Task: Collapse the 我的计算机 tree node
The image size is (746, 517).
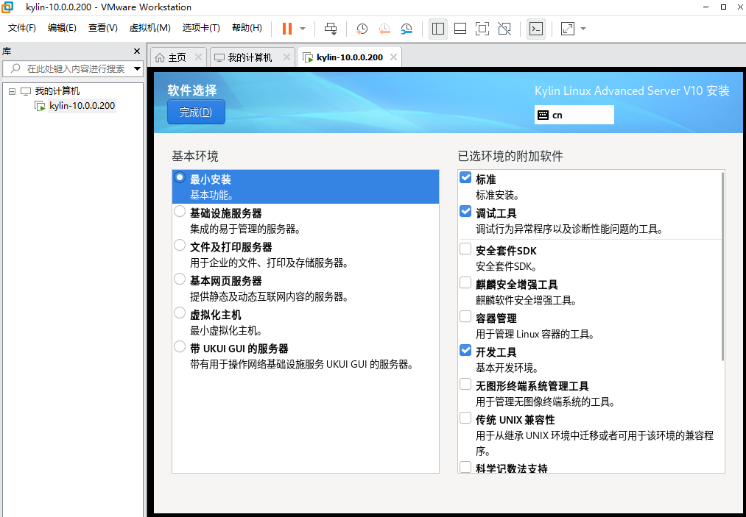Action: tap(12, 91)
